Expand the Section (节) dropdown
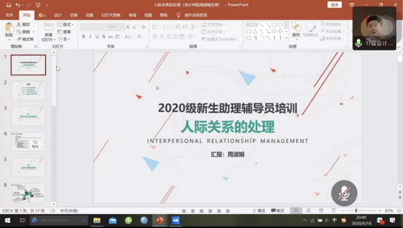 pyautogui.click(x=64, y=39)
